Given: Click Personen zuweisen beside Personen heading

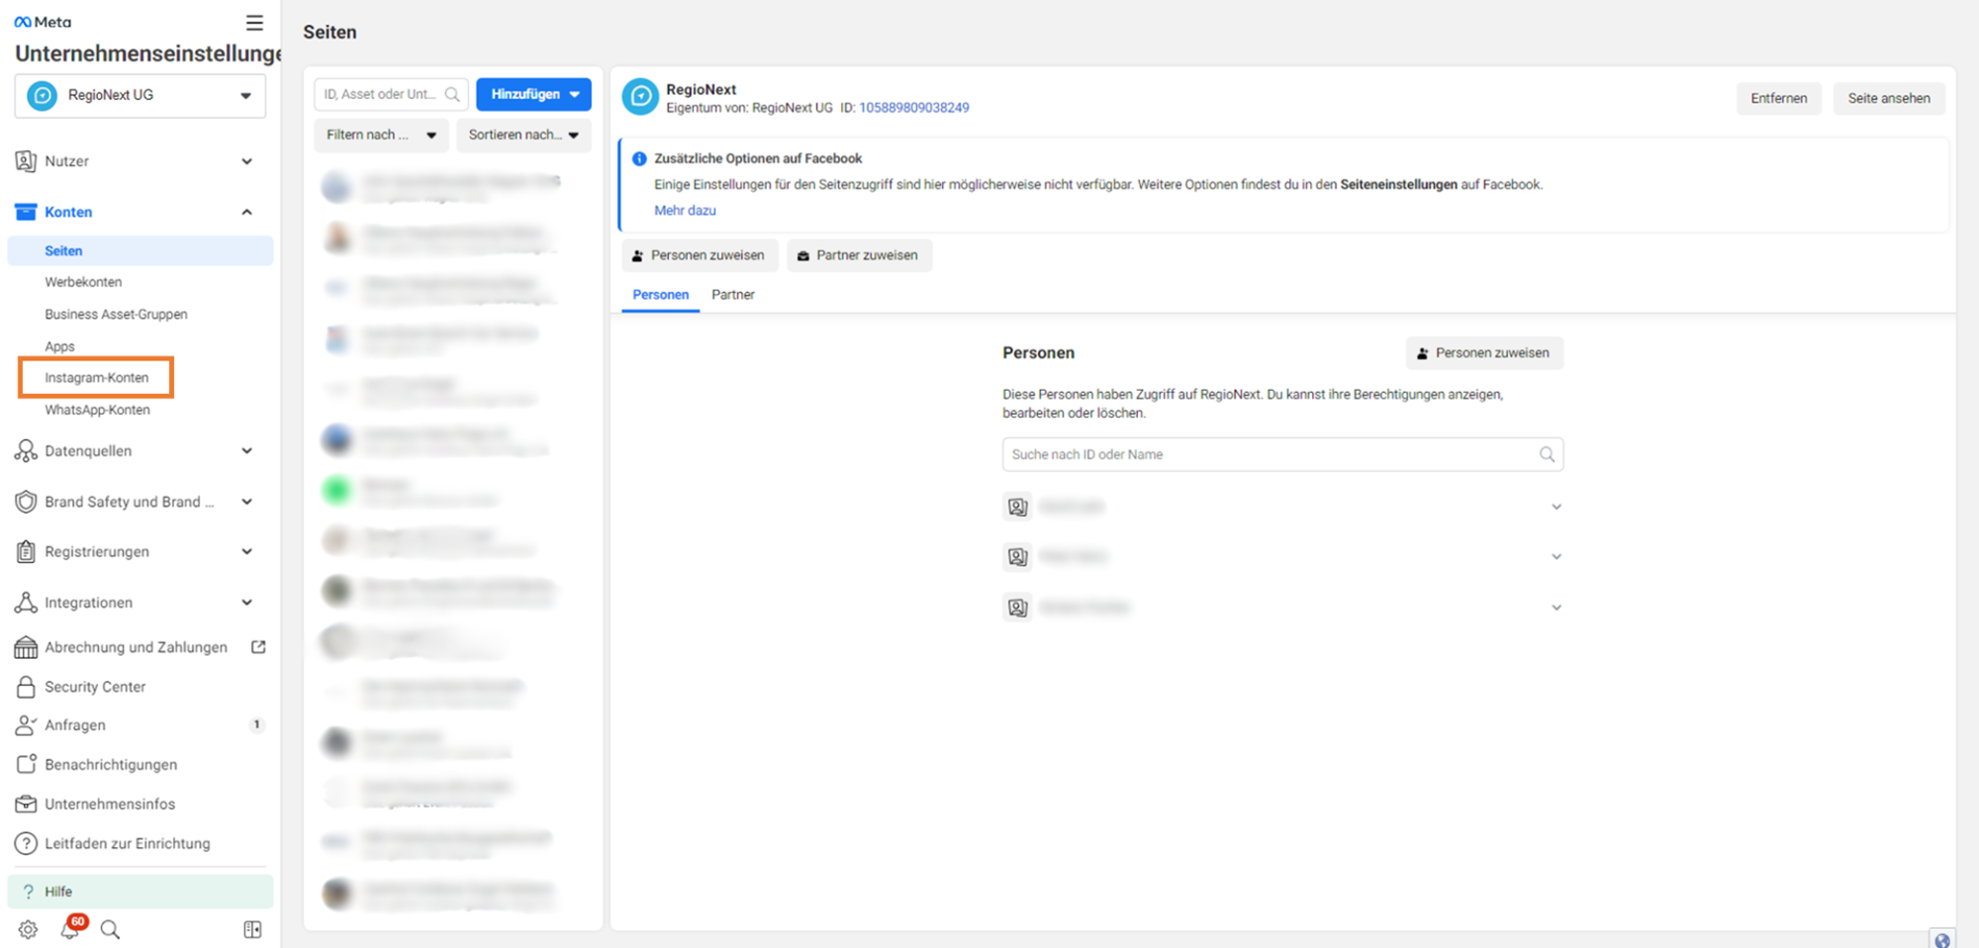Looking at the screenshot, I should (x=1484, y=353).
